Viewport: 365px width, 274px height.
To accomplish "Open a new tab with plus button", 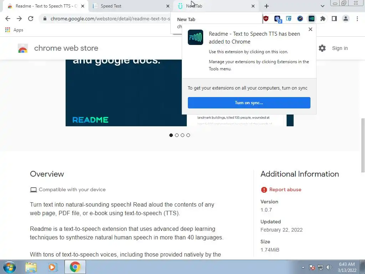I will point(267,6).
